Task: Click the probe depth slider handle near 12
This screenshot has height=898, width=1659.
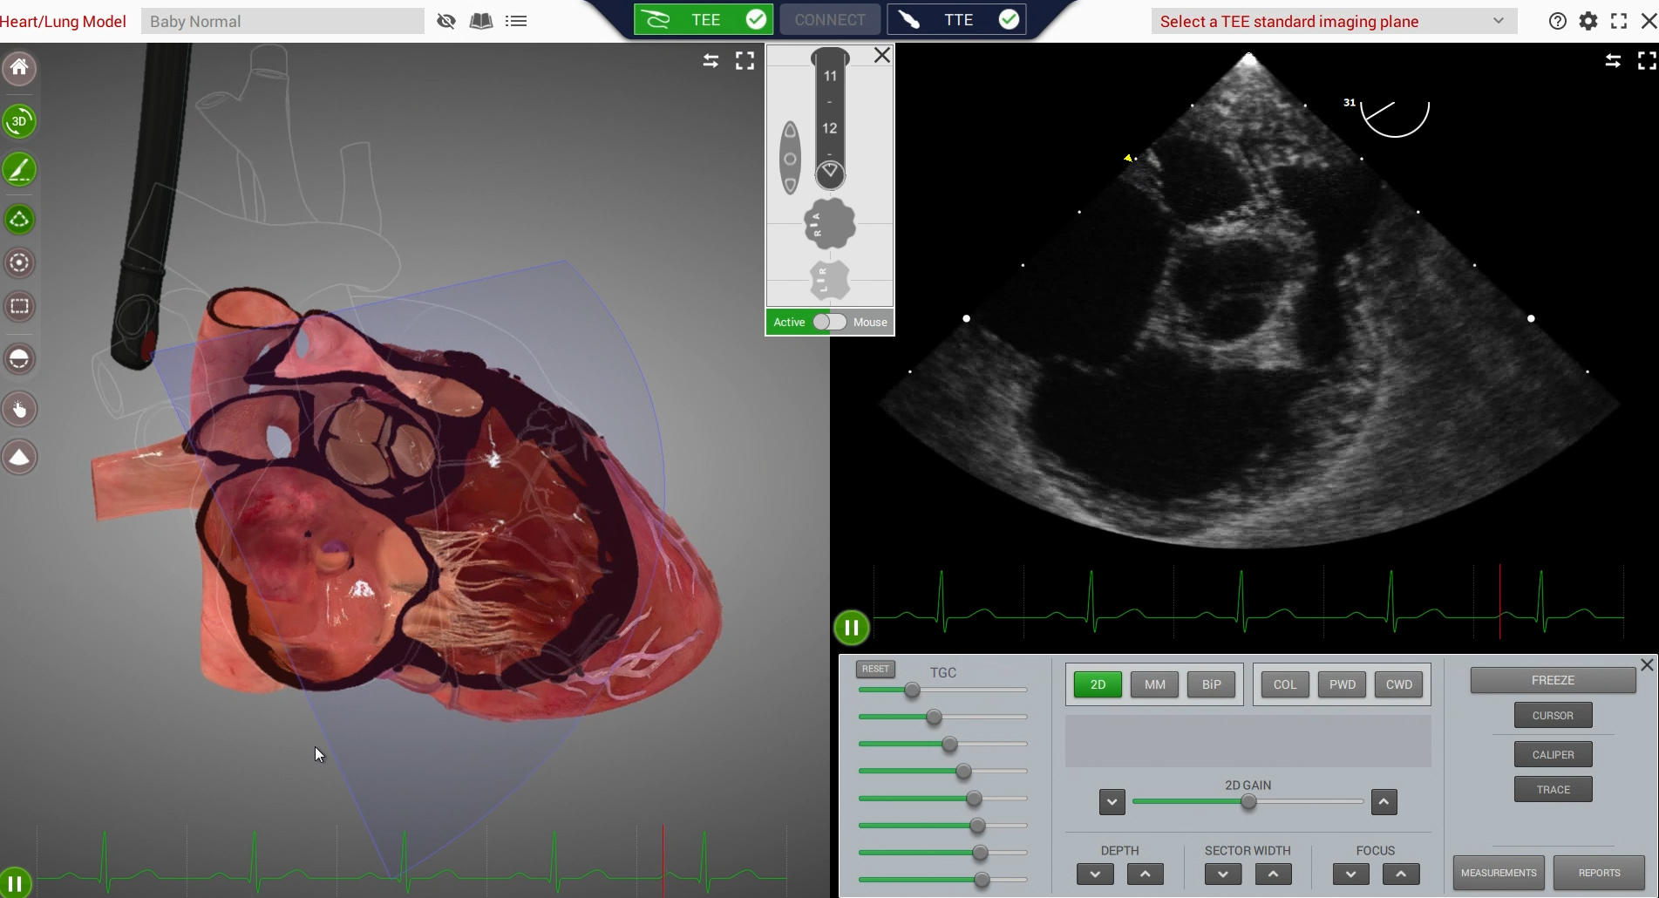Action: point(830,173)
